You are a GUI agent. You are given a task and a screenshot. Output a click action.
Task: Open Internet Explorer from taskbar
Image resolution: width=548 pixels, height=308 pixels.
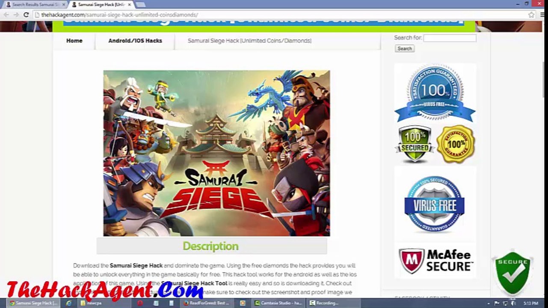tap(68, 303)
